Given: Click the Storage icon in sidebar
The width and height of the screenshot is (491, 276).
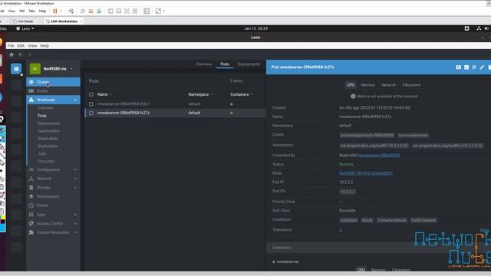Looking at the screenshot, I should point(31,187).
